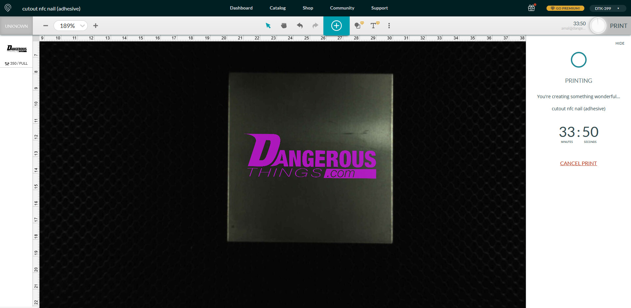Open the Catalog menu
The image size is (631, 308).
click(278, 8)
